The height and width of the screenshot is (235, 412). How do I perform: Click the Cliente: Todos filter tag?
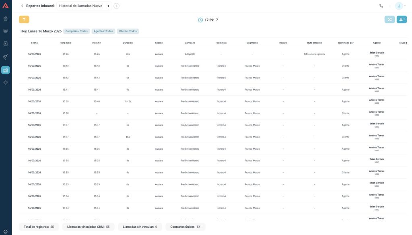coord(128,31)
